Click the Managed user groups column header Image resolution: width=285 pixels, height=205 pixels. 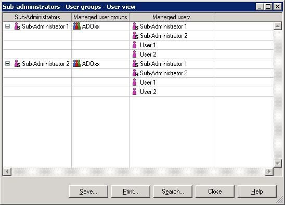(100, 17)
